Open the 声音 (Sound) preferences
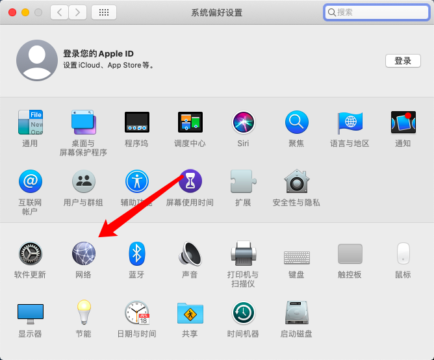Viewport: 434px width, 360px height. (x=190, y=253)
